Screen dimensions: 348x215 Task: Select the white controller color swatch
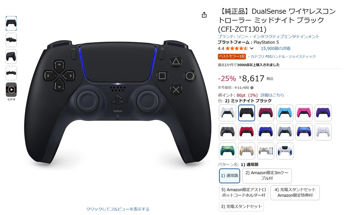pos(228,113)
